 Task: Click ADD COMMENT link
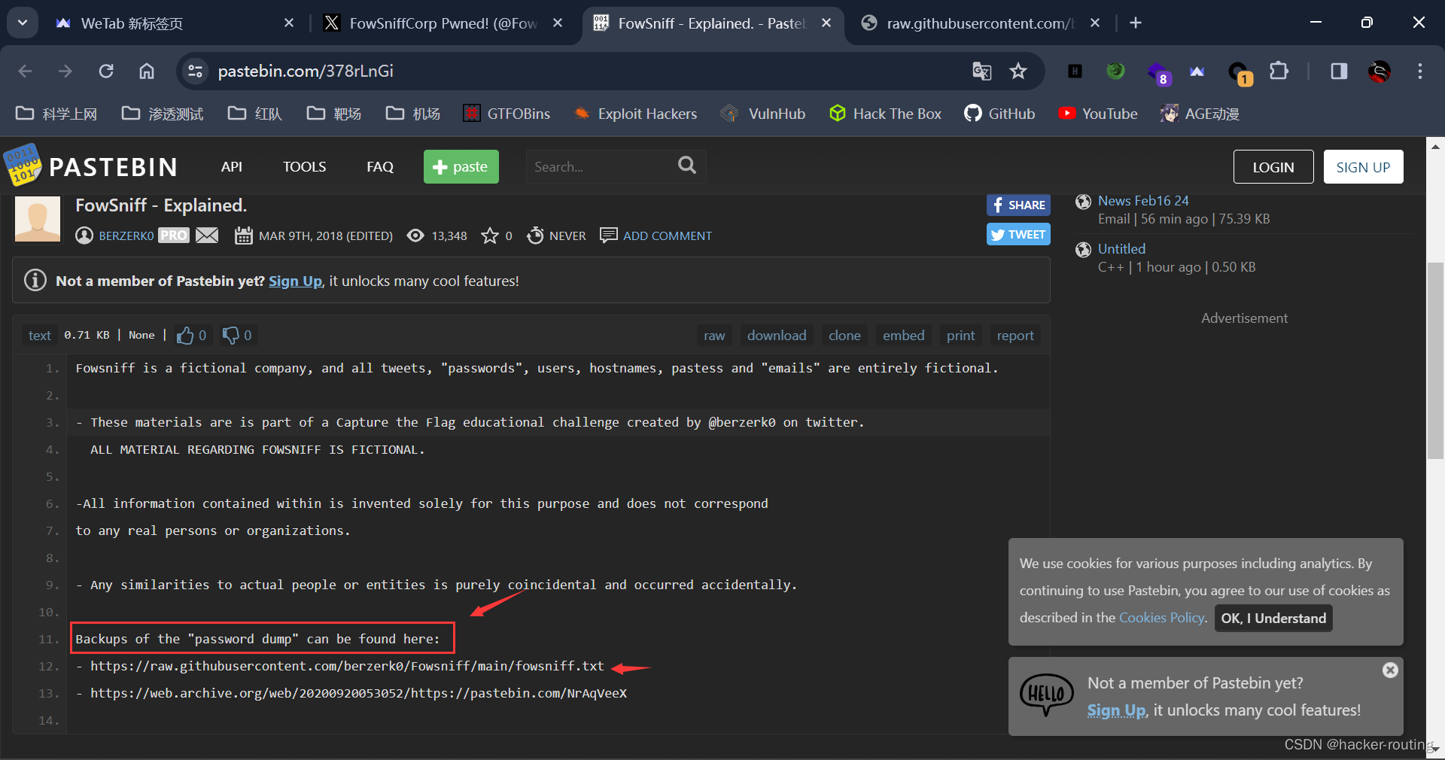[667, 236]
